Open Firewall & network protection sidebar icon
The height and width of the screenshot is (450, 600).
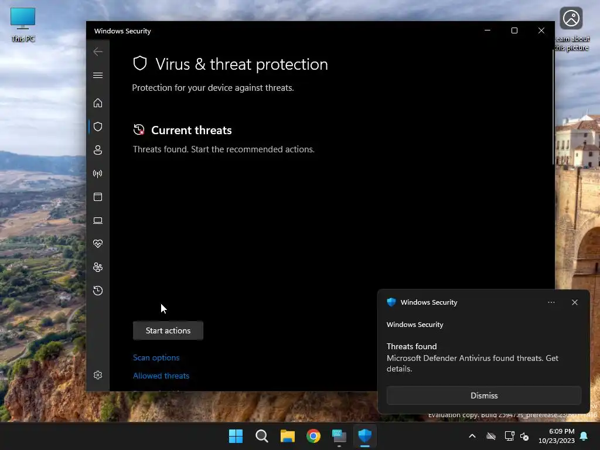click(x=98, y=173)
